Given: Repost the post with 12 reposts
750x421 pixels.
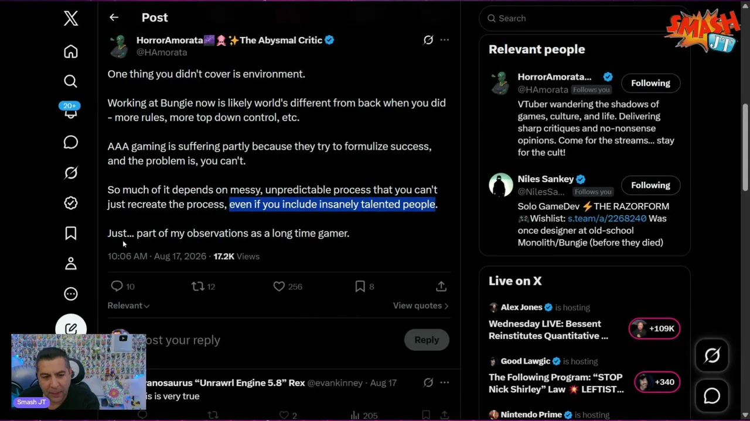Looking at the screenshot, I should (203, 287).
